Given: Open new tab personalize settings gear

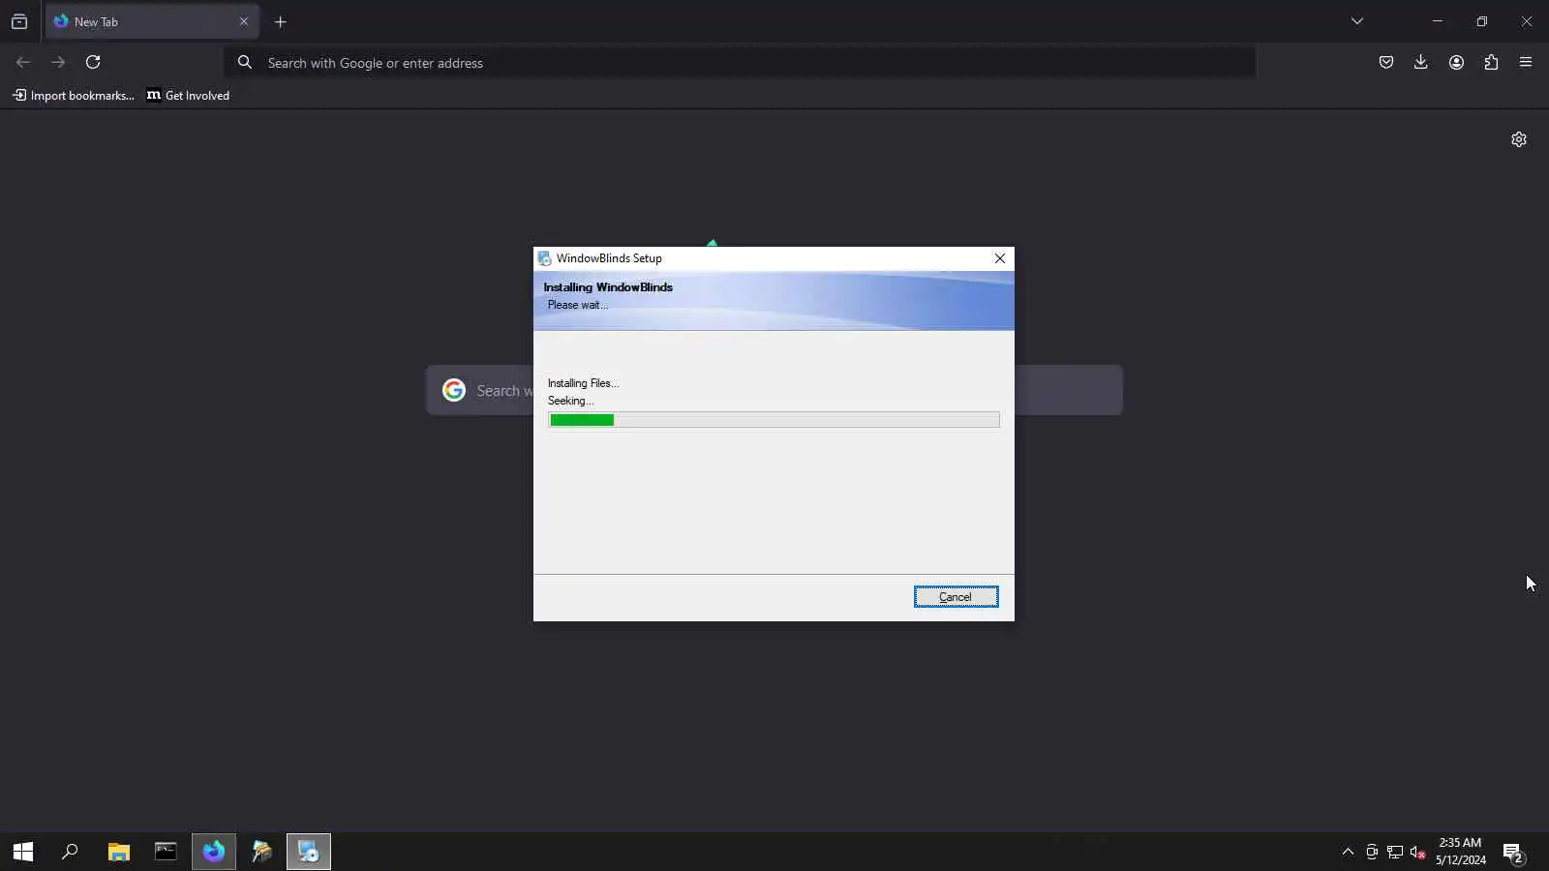Looking at the screenshot, I should (x=1519, y=139).
